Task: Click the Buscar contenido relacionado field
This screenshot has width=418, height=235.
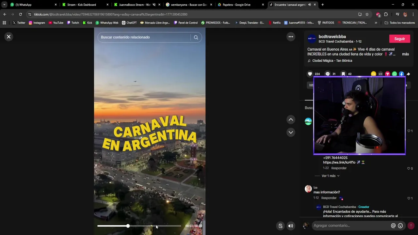Action: [x=144, y=37]
